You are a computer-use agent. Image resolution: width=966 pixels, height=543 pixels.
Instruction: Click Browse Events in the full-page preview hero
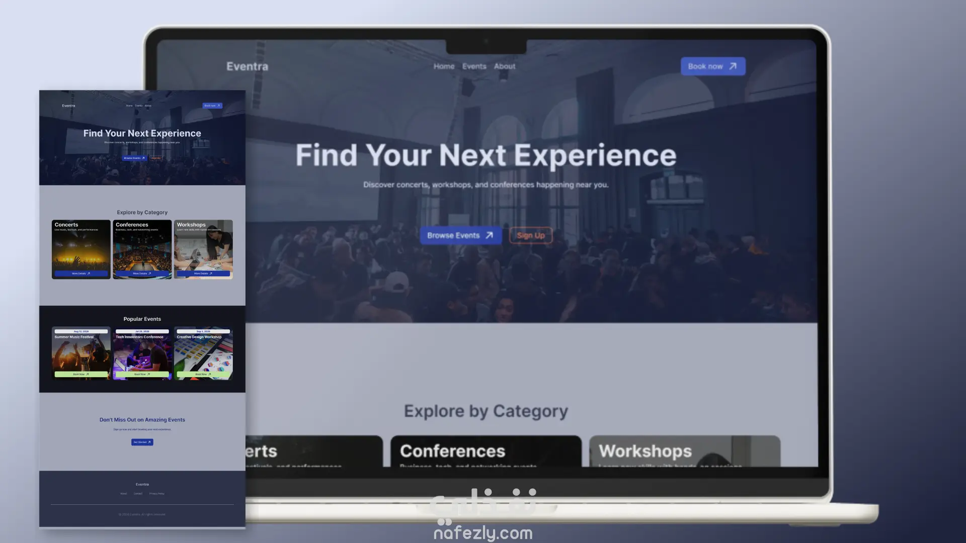134,158
